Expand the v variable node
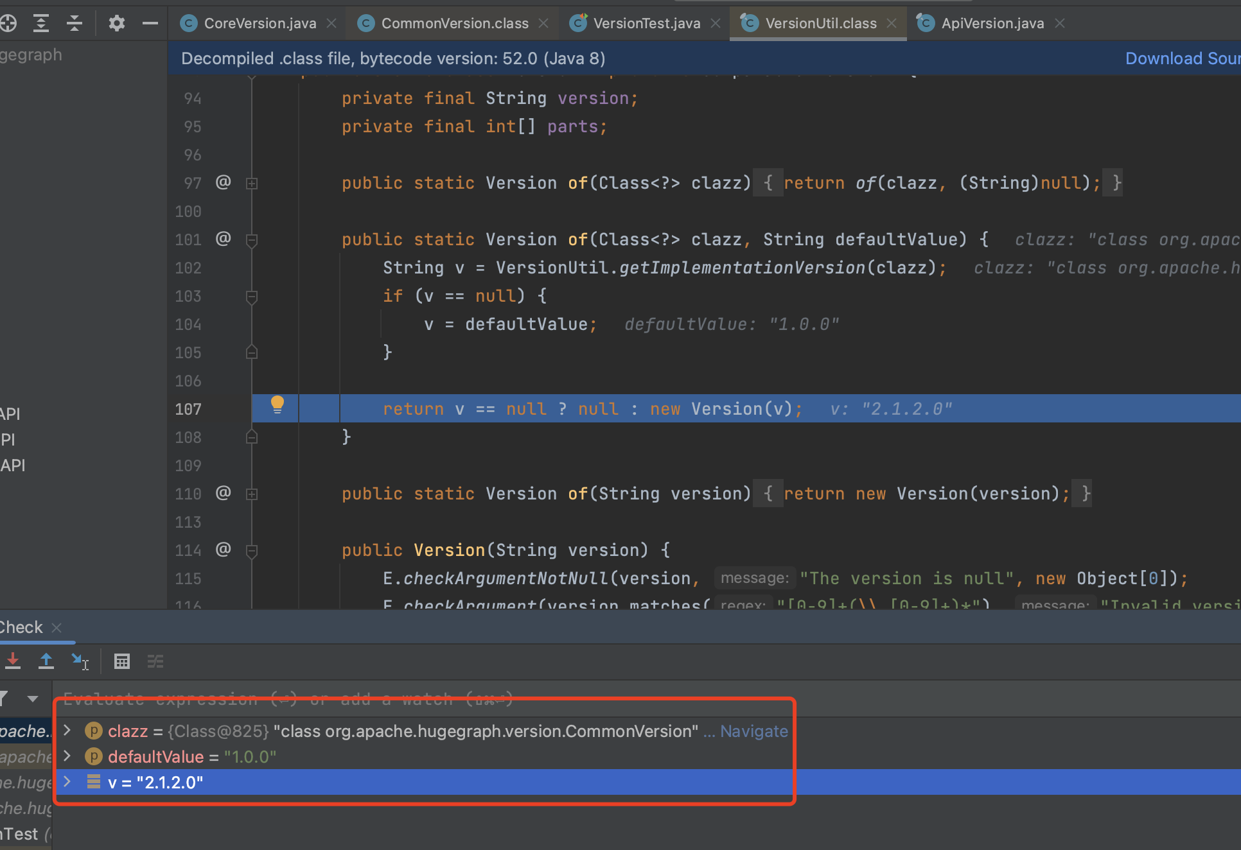1241x850 pixels. click(67, 782)
